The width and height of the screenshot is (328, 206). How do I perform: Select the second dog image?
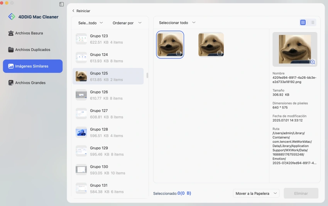coord(211,44)
